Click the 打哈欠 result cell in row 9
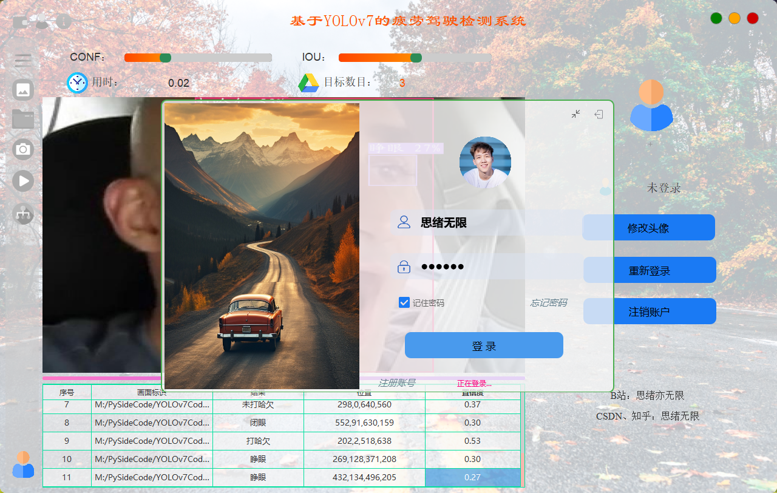 click(258, 441)
